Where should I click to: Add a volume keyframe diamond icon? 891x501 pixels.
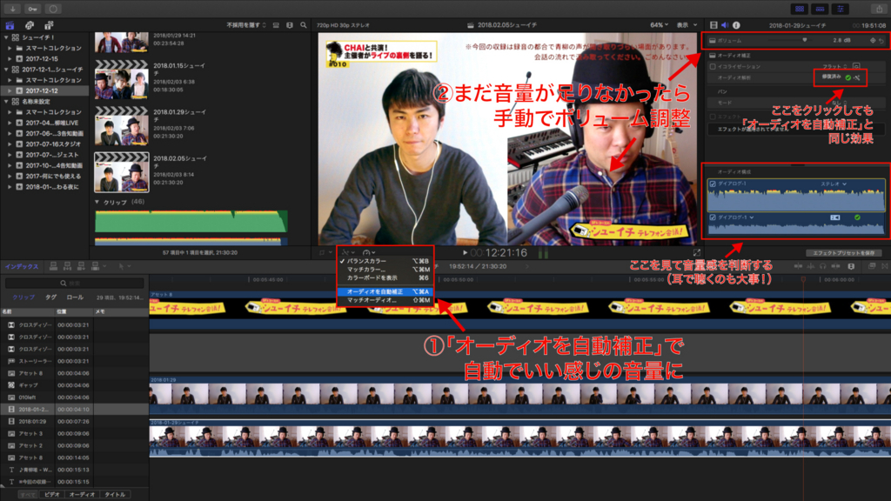pos(873,40)
